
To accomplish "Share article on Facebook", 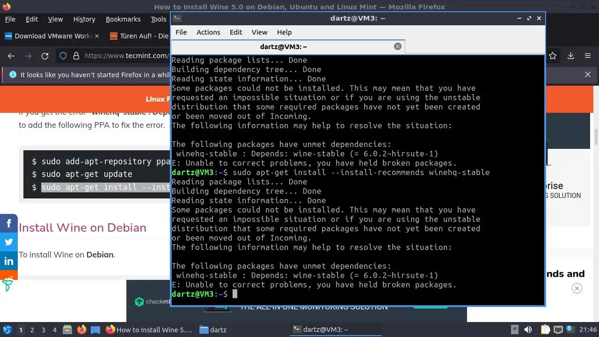I will (x=9, y=224).
